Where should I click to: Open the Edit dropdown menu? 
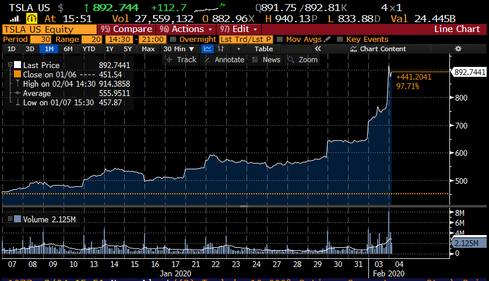pos(238,29)
